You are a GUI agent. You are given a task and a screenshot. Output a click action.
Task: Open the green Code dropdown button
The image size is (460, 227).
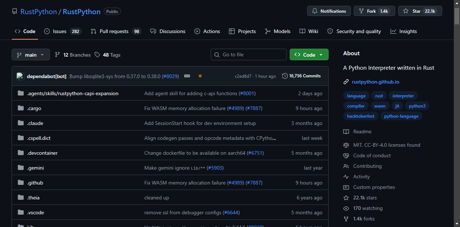coord(309,54)
